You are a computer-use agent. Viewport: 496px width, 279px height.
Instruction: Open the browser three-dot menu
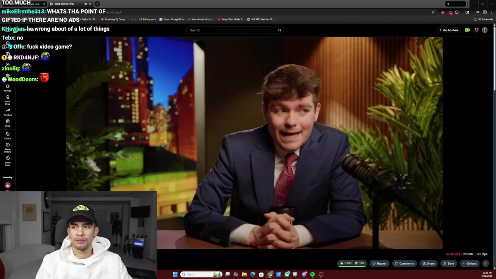pos(492,12)
